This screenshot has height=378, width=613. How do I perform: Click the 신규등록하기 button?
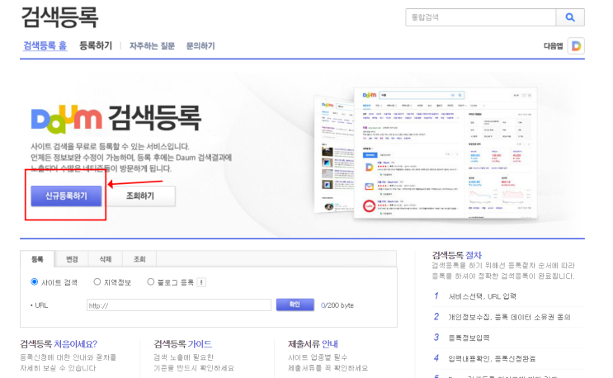click(66, 196)
